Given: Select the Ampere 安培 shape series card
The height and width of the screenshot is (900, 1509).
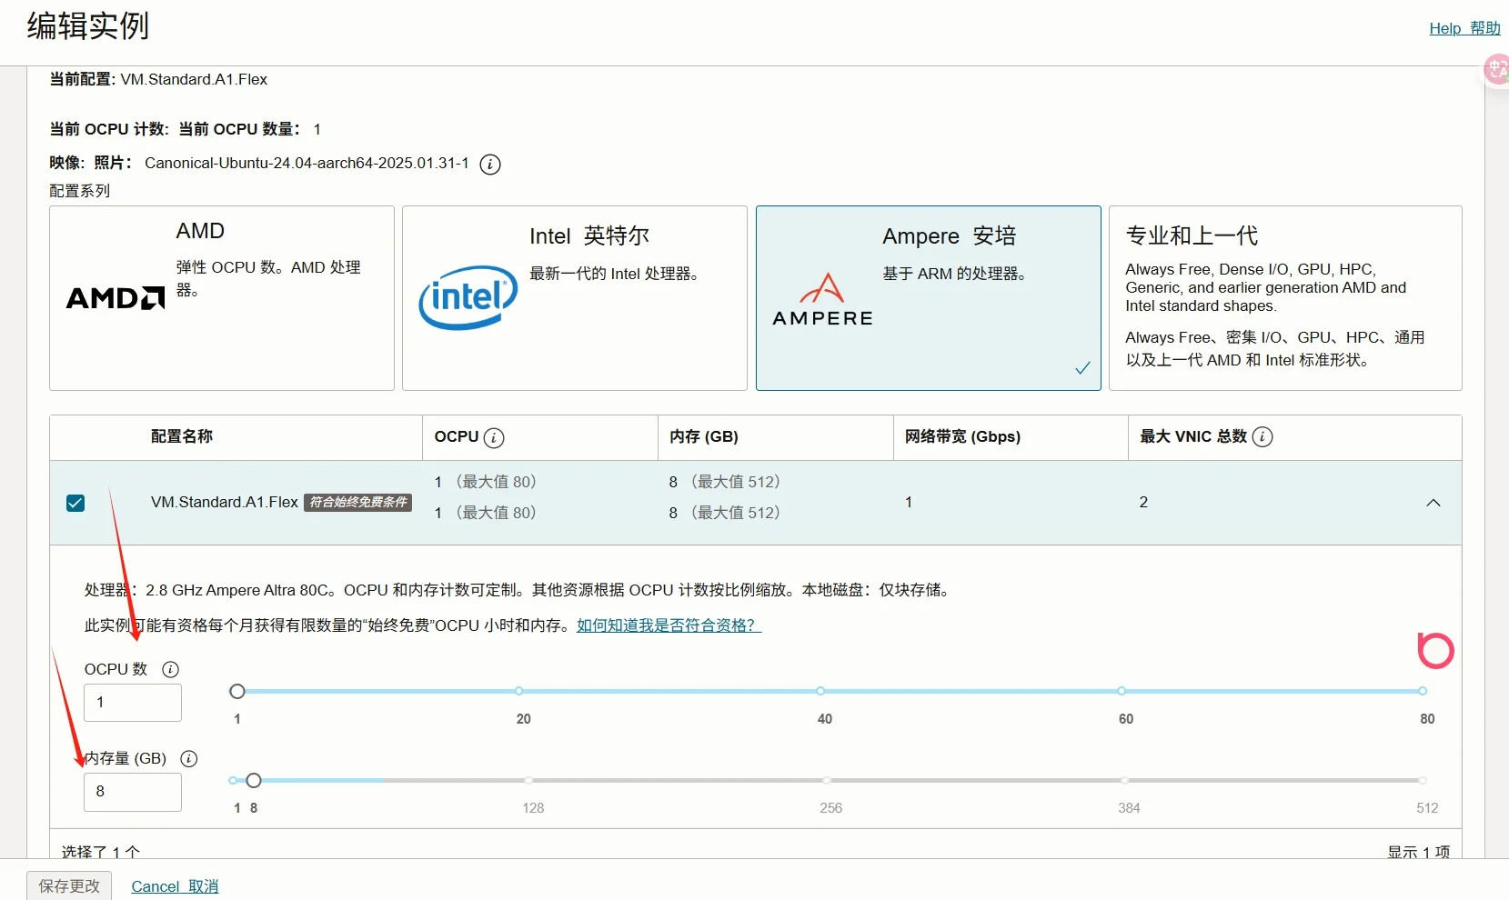Looking at the screenshot, I should [x=929, y=298].
